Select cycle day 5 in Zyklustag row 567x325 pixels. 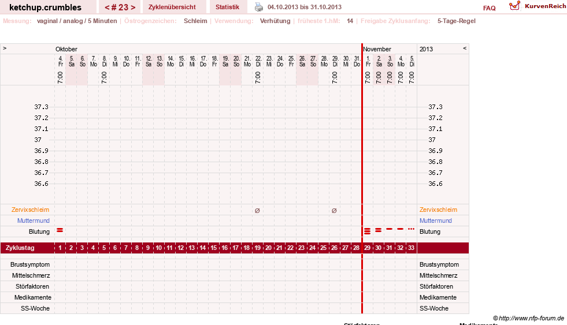tap(104, 248)
